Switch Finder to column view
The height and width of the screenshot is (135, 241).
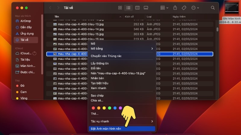pyautogui.click(x=137, y=8)
